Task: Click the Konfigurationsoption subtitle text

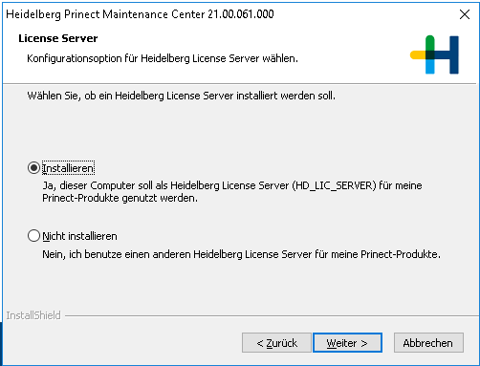Action: (163, 58)
